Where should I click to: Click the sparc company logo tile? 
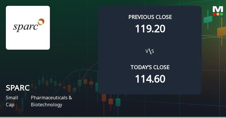(28, 28)
